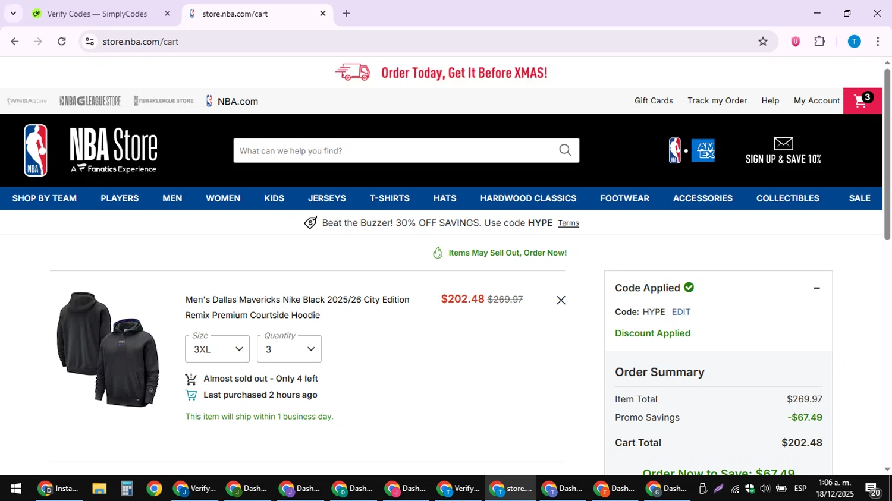
Task: Open the Windows Start menu
Action: [16, 489]
